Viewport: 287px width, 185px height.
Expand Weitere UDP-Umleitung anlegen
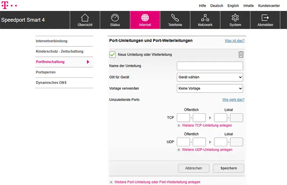pos(207,150)
